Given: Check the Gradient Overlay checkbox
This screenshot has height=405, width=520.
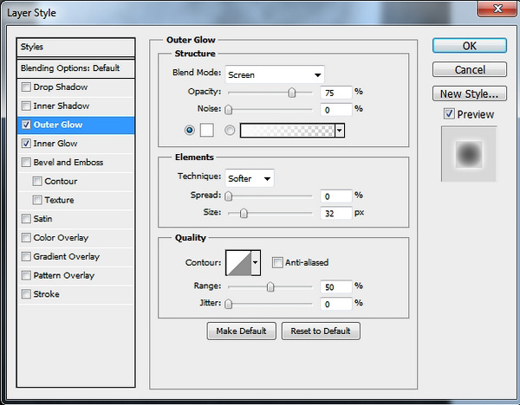Looking at the screenshot, I should [26, 257].
